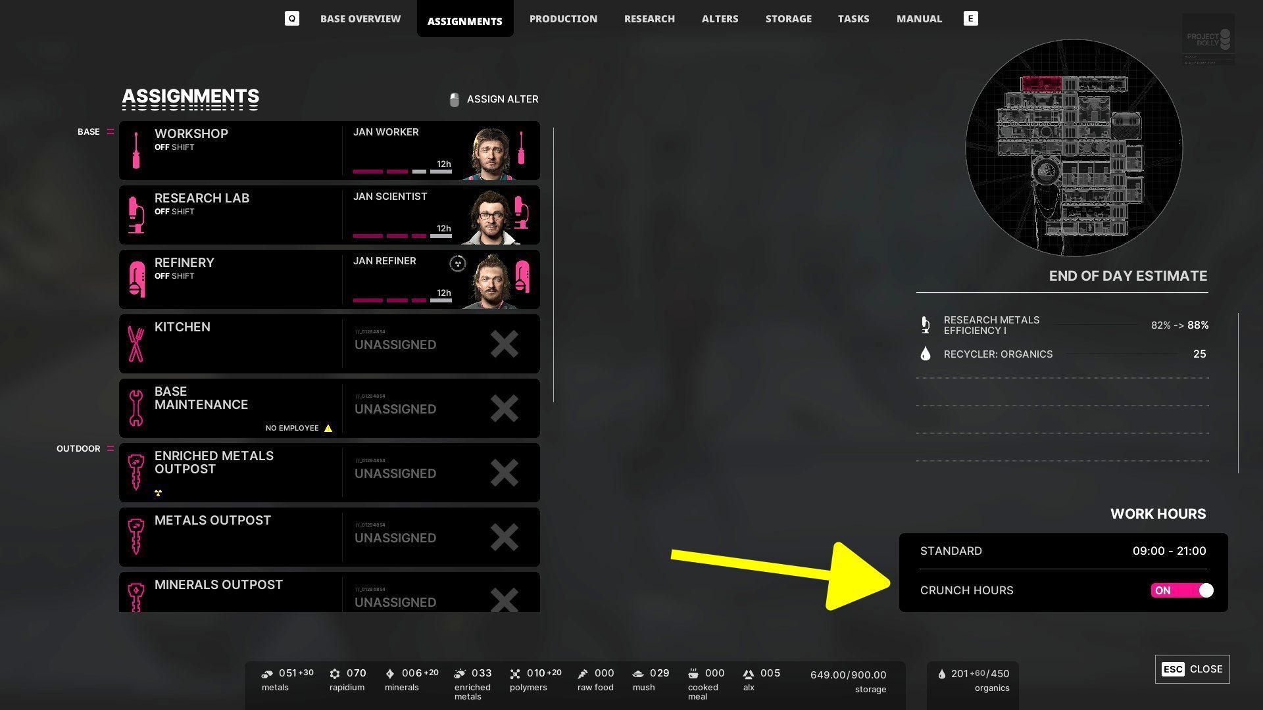Collapse the OUTDOOR section marker
The height and width of the screenshot is (710, 1263).
(x=111, y=448)
